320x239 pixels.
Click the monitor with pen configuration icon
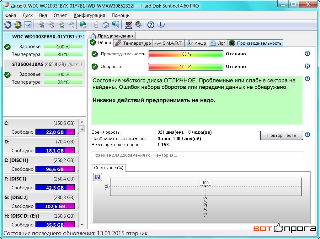[x=128, y=25]
